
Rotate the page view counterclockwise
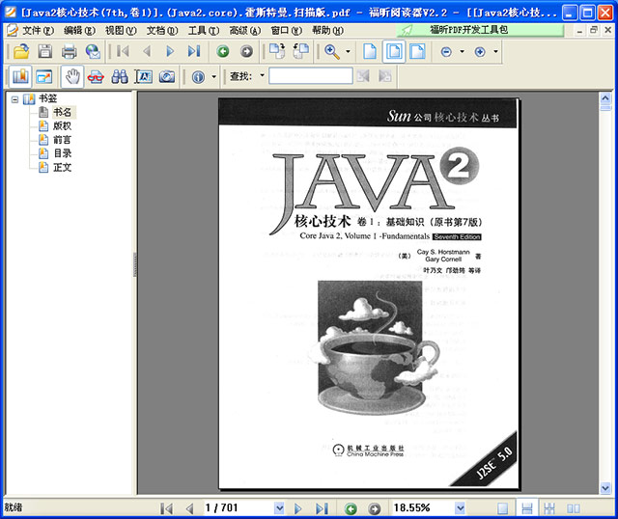coord(301,51)
